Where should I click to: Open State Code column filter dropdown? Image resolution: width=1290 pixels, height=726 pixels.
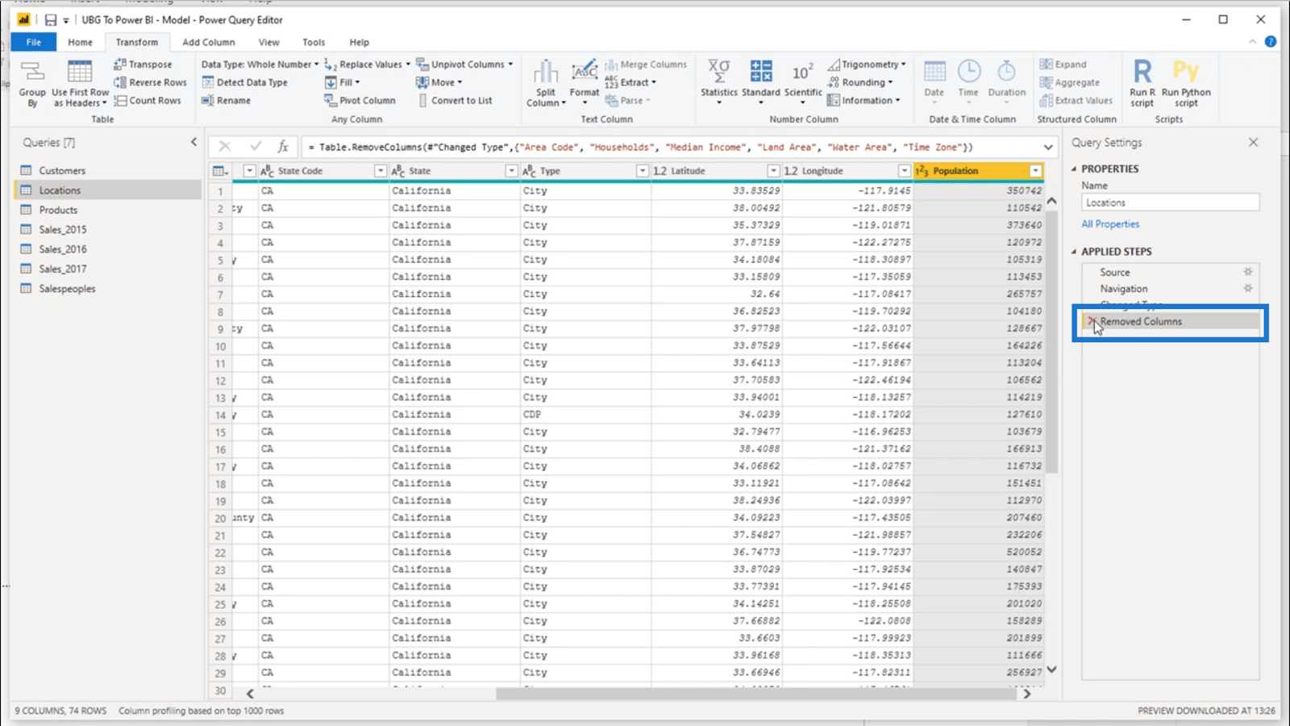pos(380,171)
